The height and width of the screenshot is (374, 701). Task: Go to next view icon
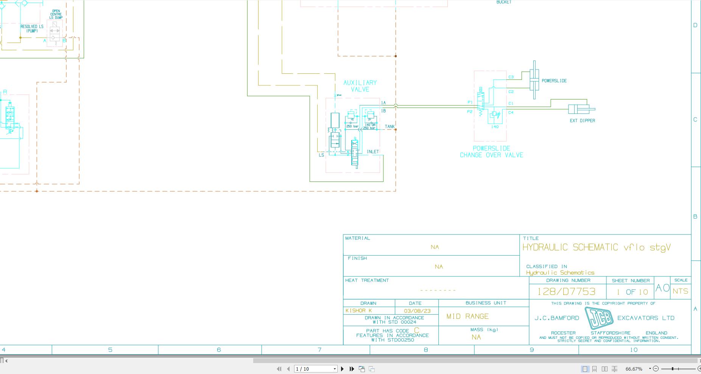[372, 369]
